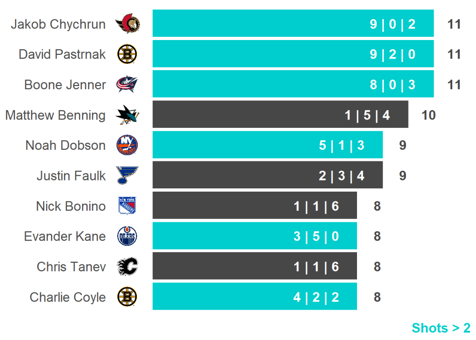476x340 pixels.
Task: Click the St. Louis Blues logo
Action: point(127,176)
